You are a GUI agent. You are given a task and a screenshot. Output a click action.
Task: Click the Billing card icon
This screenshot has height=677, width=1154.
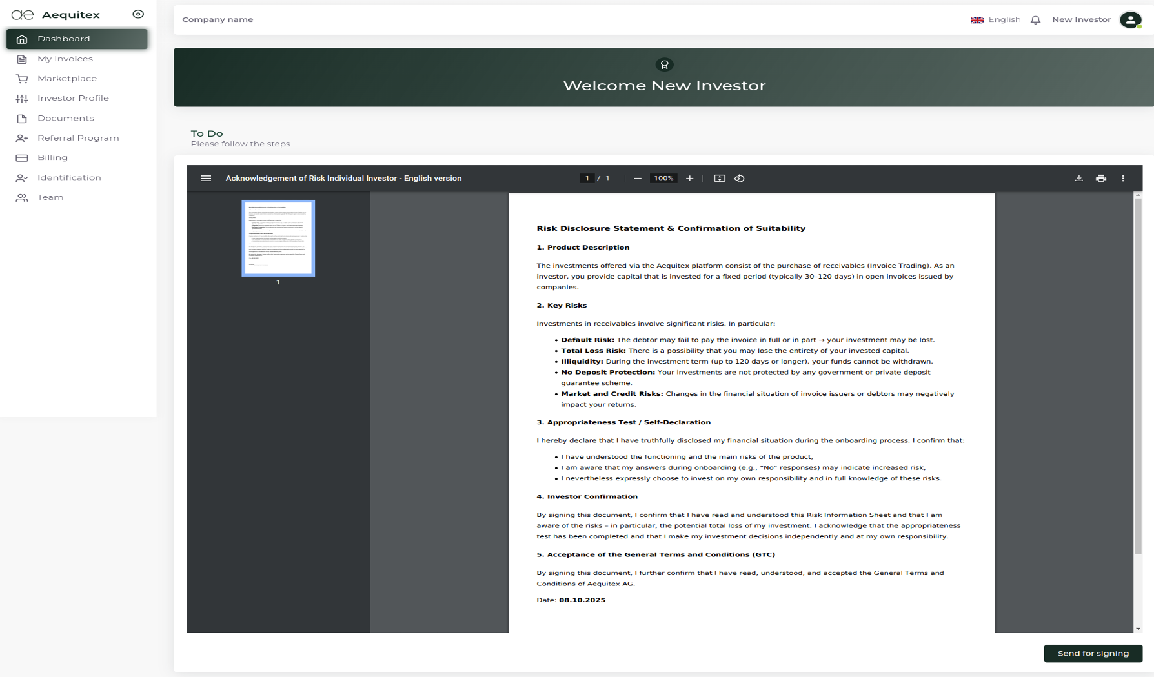[x=22, y=158]
